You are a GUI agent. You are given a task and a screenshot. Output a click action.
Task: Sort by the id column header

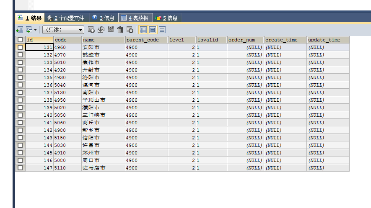pos(39,40)
